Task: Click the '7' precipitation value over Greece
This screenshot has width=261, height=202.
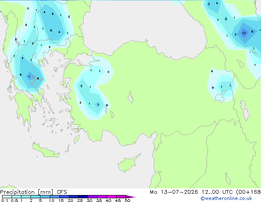Action: (29, 77)
